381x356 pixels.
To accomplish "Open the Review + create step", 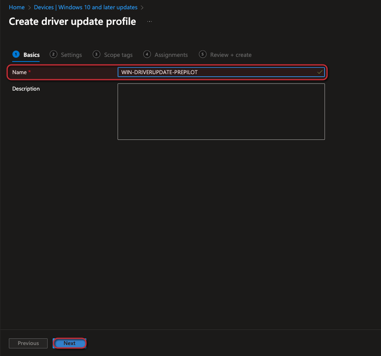I will click(x=230, y=54).
